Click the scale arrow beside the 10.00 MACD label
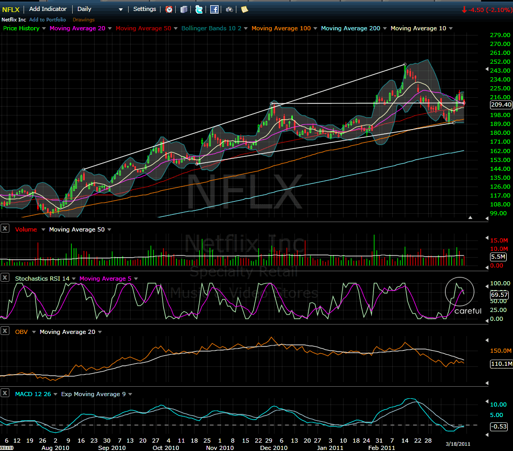Image resolution: width=513 pixels, height=451 pixels. 487,401
